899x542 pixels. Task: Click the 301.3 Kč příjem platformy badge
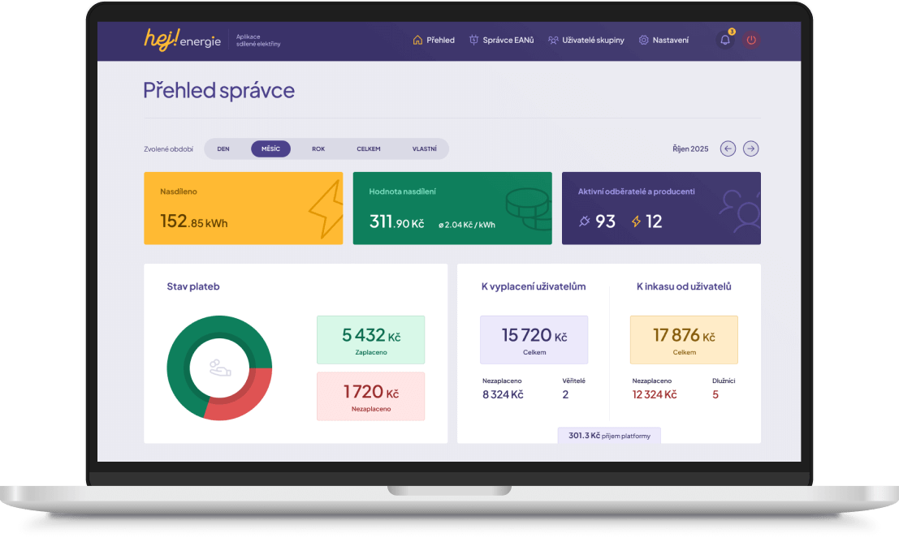pos(609,436)
